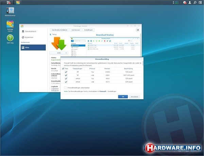204x156 pixels.
Task: Click Ingeschakeld status text
Action: tap(56, 60)
